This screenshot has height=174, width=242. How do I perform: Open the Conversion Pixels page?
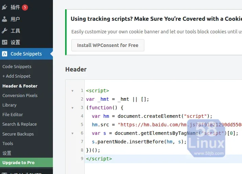(20, 95)
